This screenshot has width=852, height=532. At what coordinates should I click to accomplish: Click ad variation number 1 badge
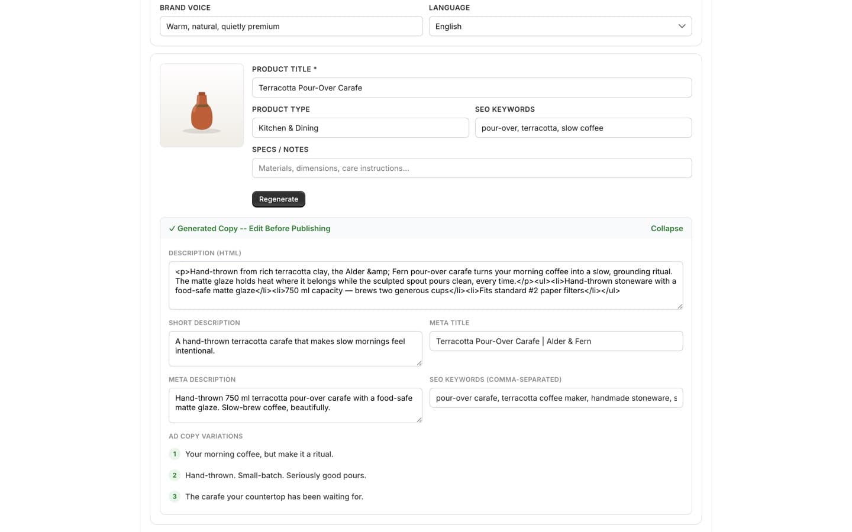point(175,454)
